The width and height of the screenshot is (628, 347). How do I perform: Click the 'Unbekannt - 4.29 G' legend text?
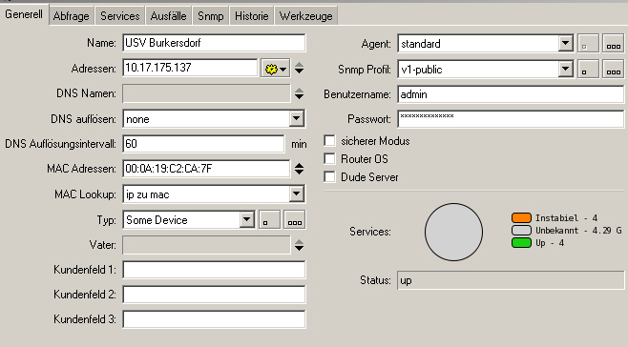point(578,231)
